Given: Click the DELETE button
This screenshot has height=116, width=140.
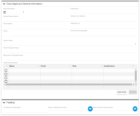Looking at the screenshot, I should [x=133, y=92].
